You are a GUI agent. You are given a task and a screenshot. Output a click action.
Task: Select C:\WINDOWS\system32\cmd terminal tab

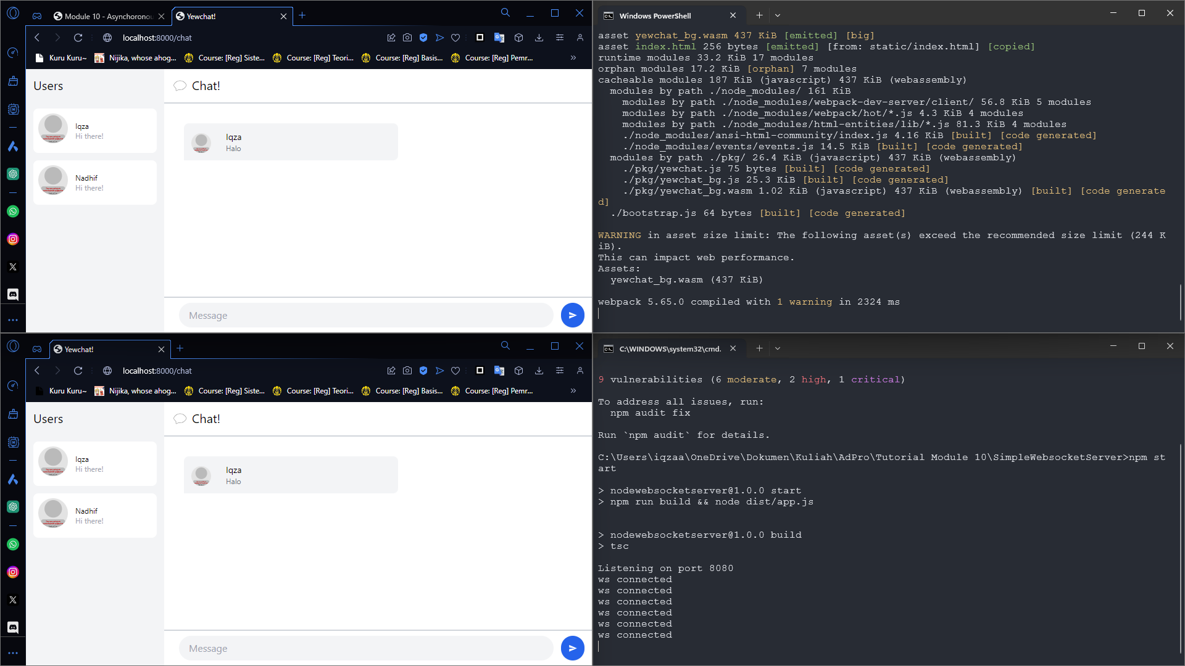[670, 348]
